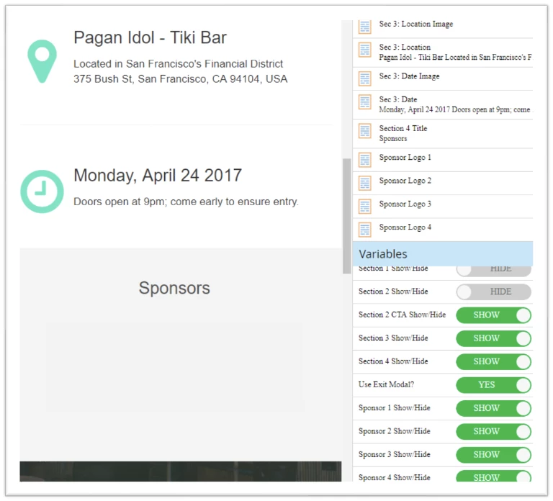Click document icon beside Sponsor Logo 2
Image resolution: width=553 pixels, height=501 pixels.
364,183
